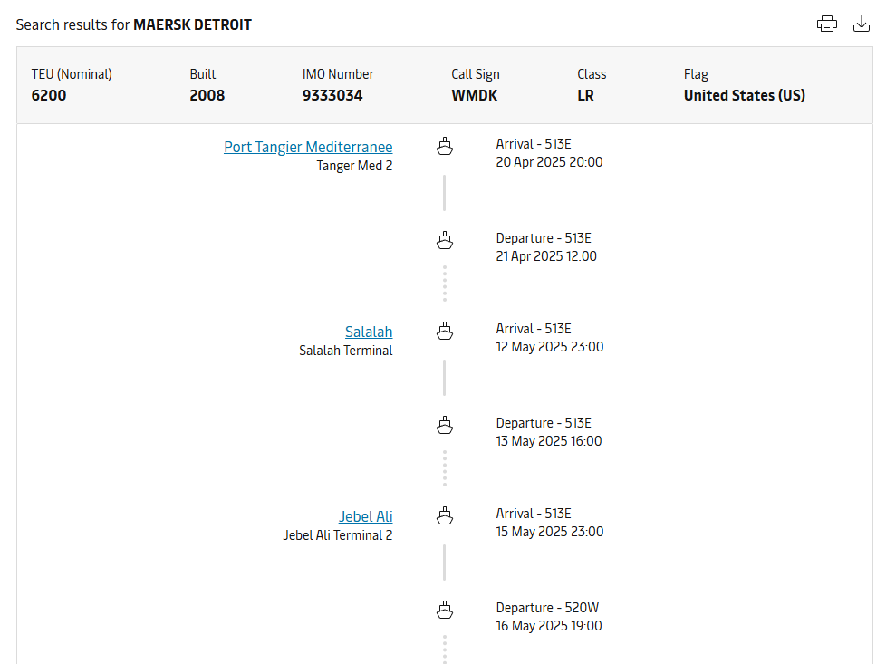
Task: Click vessel icon for 13 May departure
Action: [444, 425]
